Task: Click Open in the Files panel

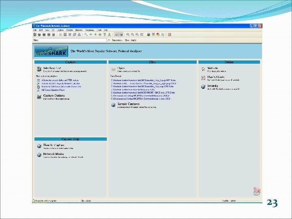Action: (121, 68)
